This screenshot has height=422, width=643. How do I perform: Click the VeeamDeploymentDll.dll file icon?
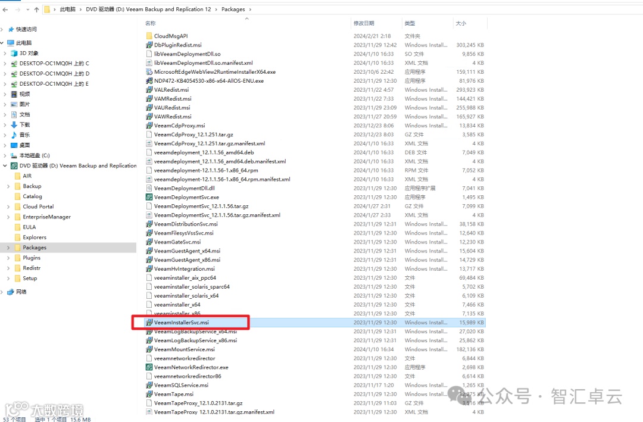(x=149, y=188)
